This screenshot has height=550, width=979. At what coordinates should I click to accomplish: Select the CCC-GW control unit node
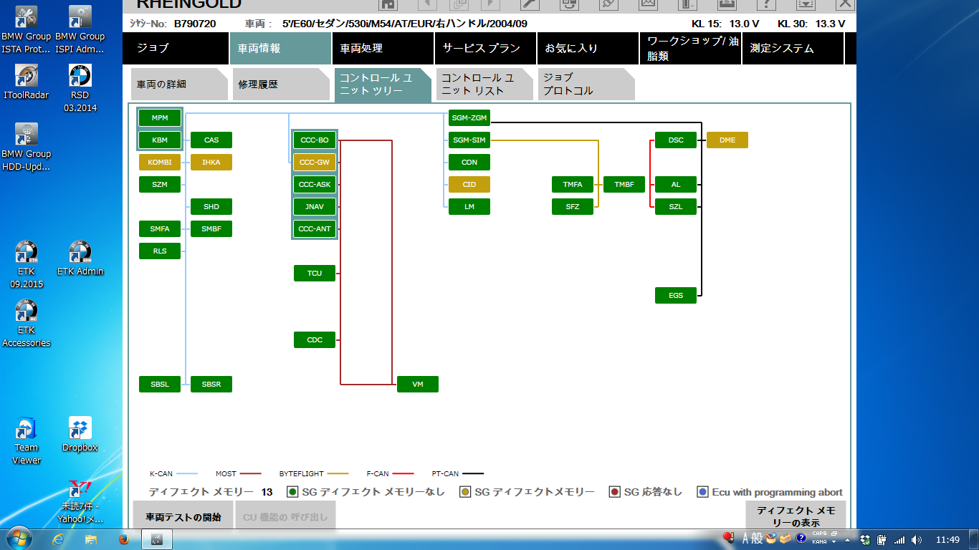315,163
